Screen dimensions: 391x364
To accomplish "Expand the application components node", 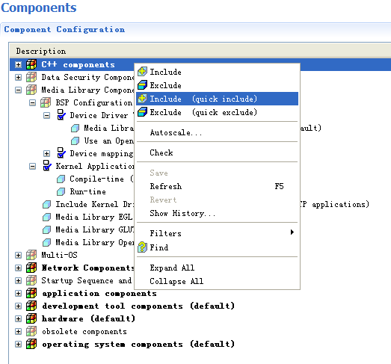I will pos(18,294).
